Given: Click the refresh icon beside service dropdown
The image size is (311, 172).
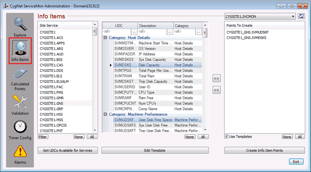Looking at the screenshot, I should pyautogui.click(x=301, y=16).
